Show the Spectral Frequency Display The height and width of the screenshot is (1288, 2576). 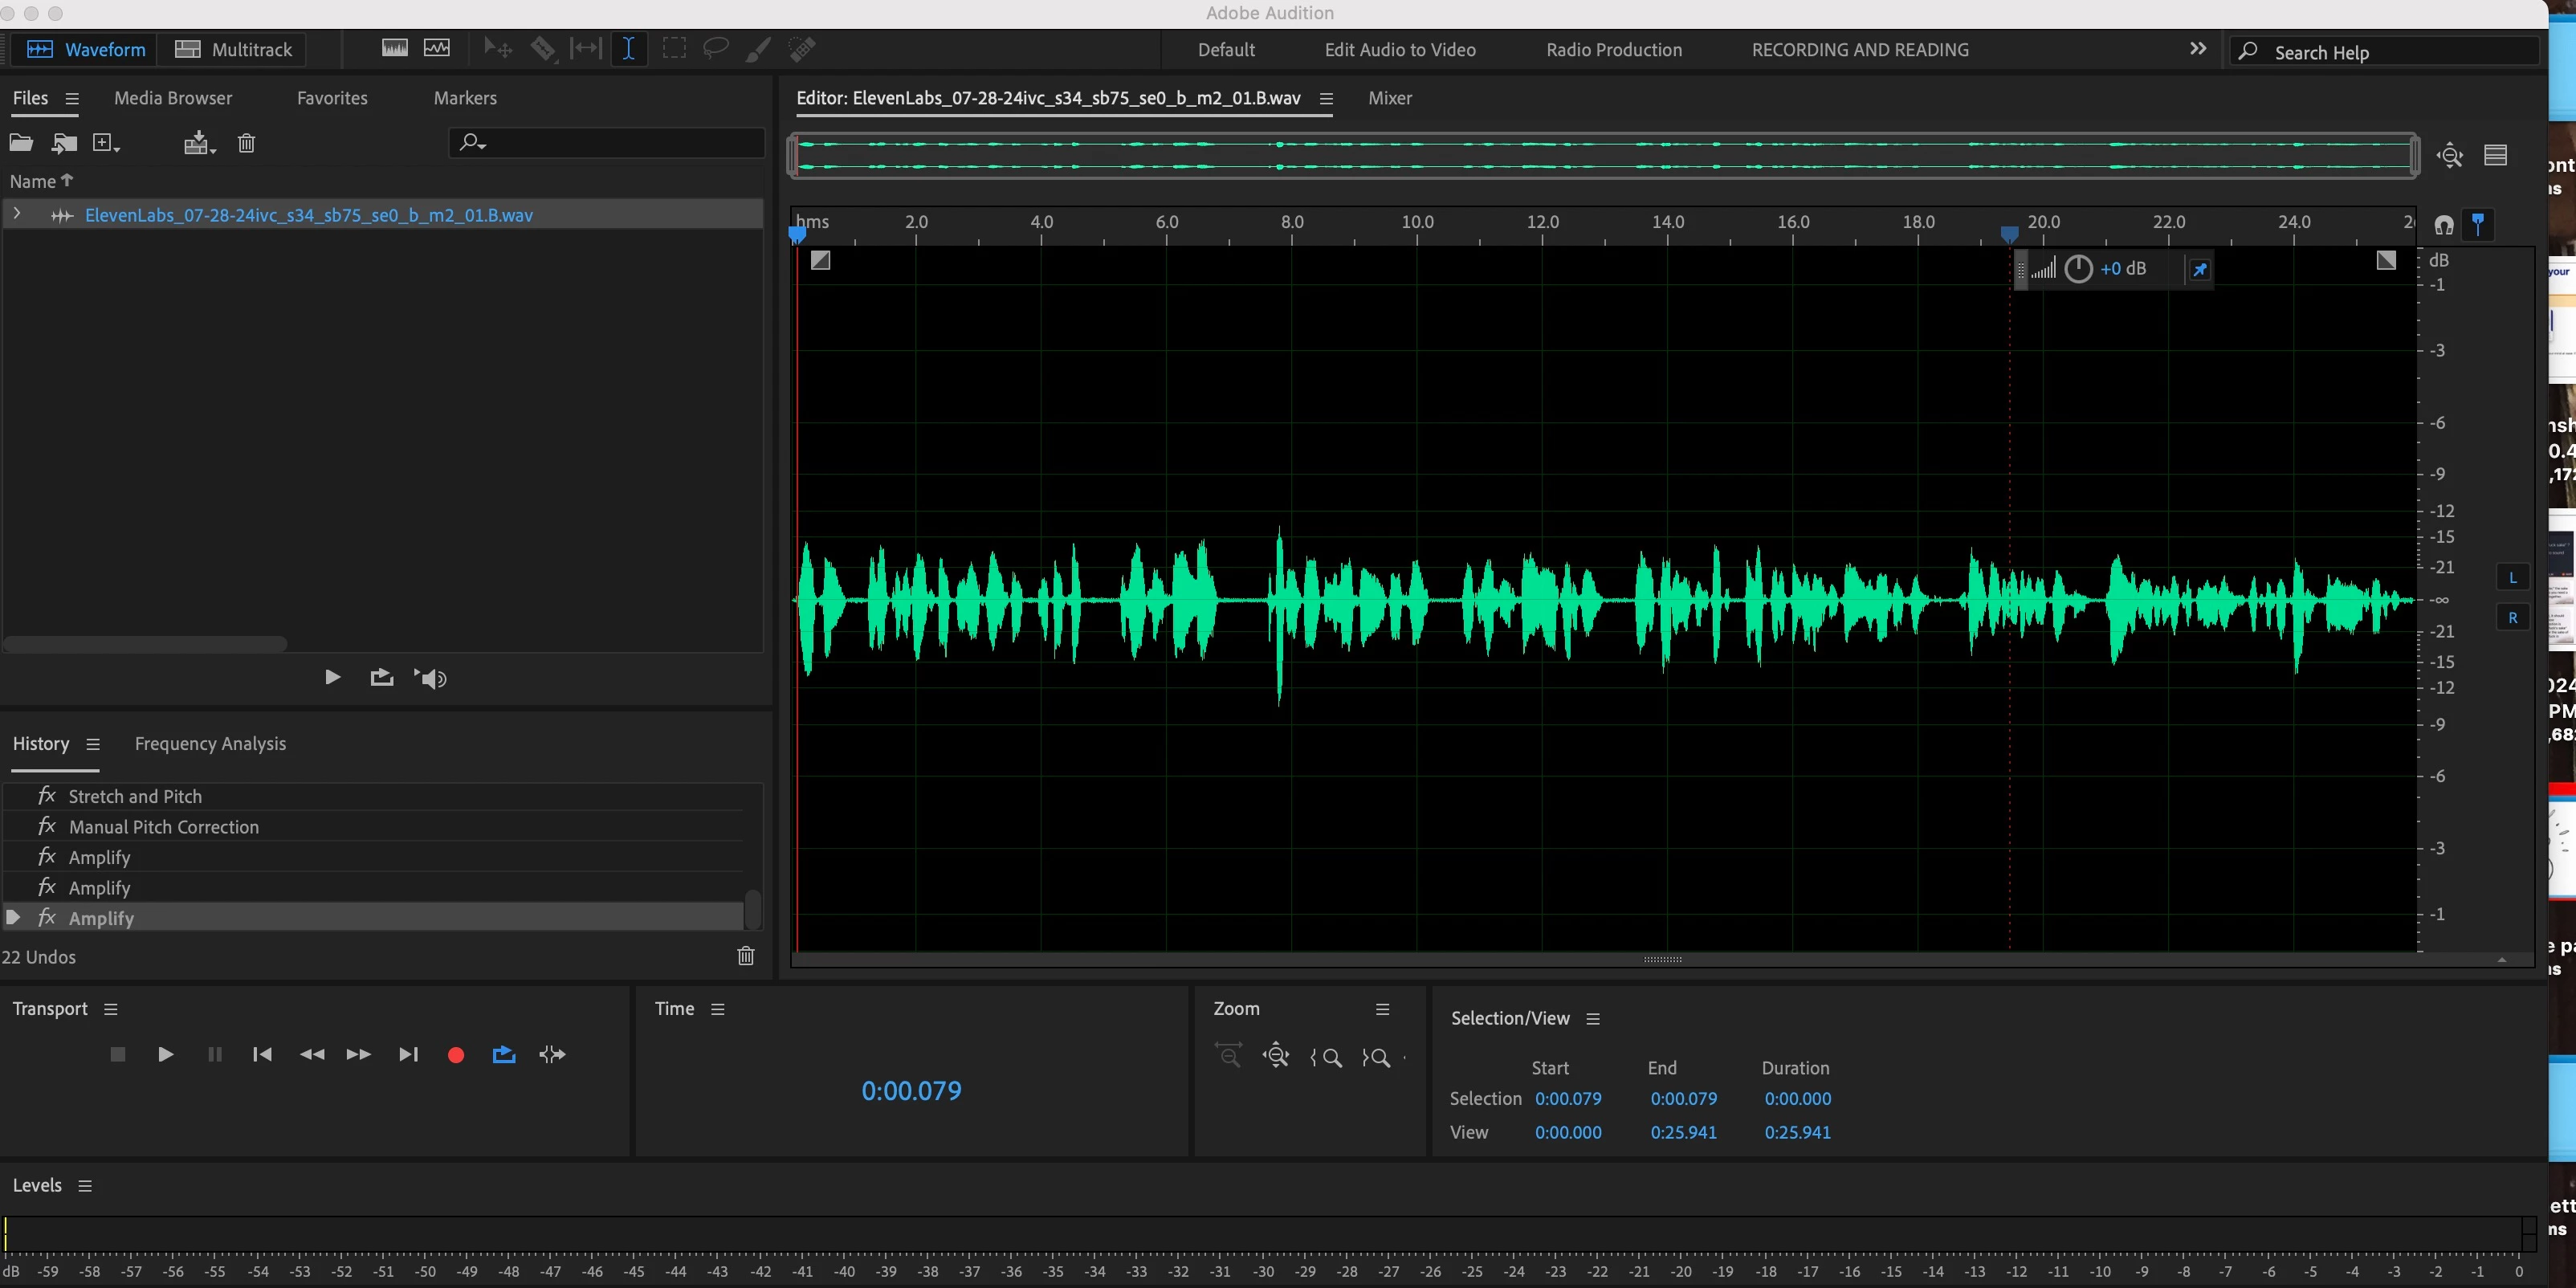click(x=395, y=48)
